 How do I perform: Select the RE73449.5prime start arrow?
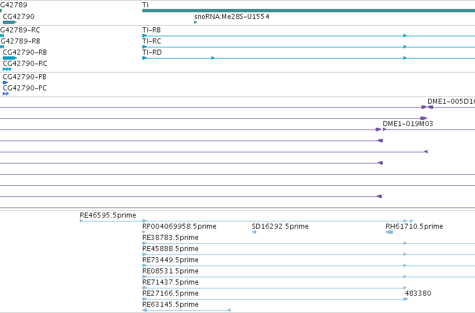click(x=145, y=266)
